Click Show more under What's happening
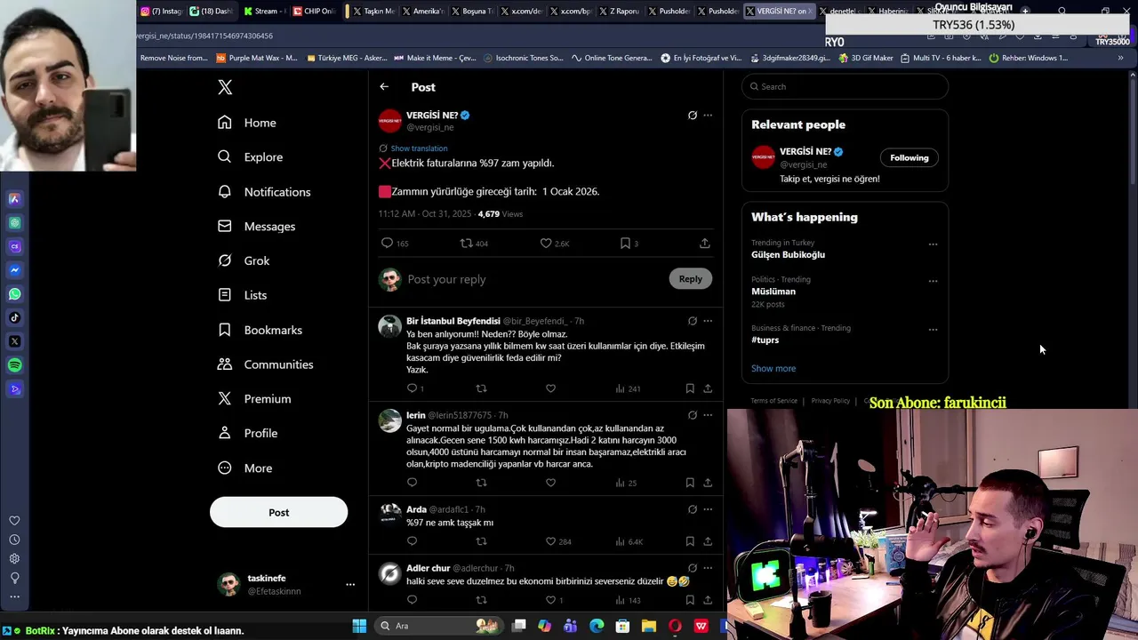Screen dimensions: 1138x640 773,368
